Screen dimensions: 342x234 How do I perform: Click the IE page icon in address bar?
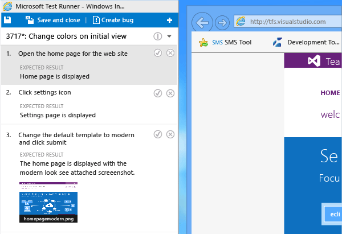coord(241,22)
